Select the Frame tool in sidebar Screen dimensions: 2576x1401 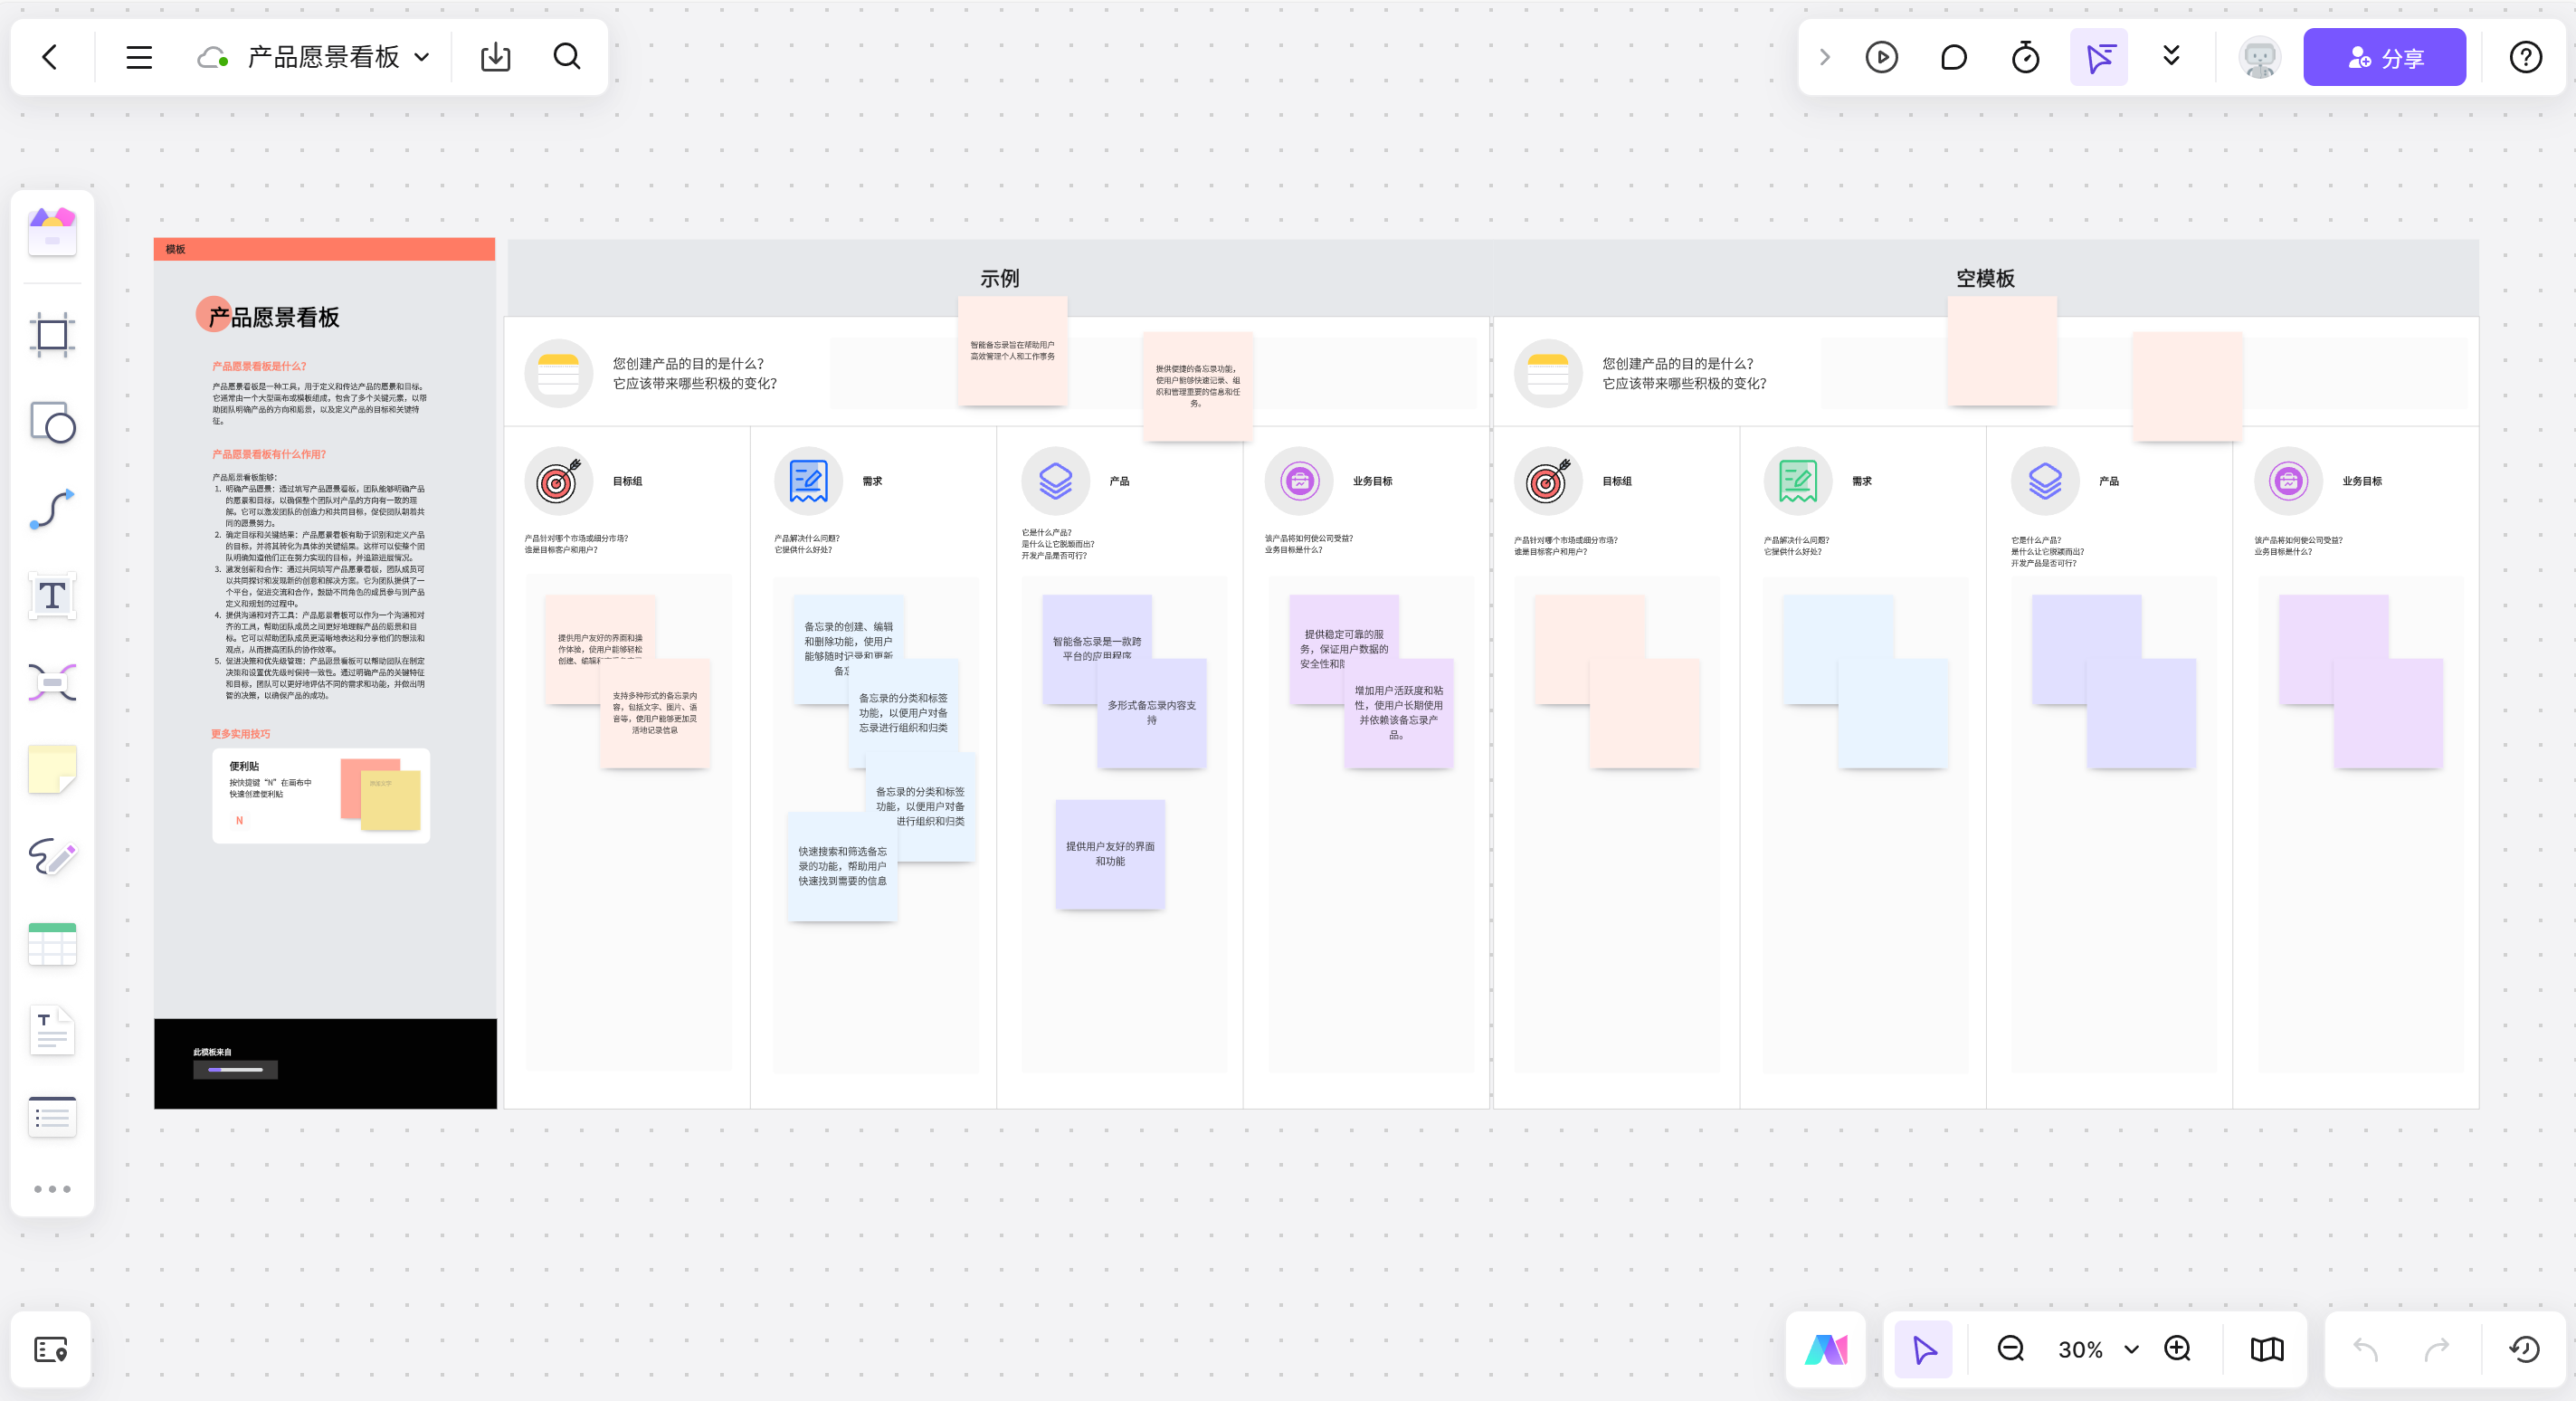pyautogui.click(x=52, y=334)
